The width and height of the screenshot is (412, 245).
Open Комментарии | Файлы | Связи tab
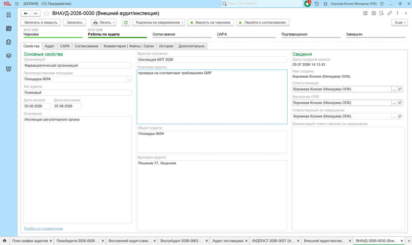[x=129, y=46]
